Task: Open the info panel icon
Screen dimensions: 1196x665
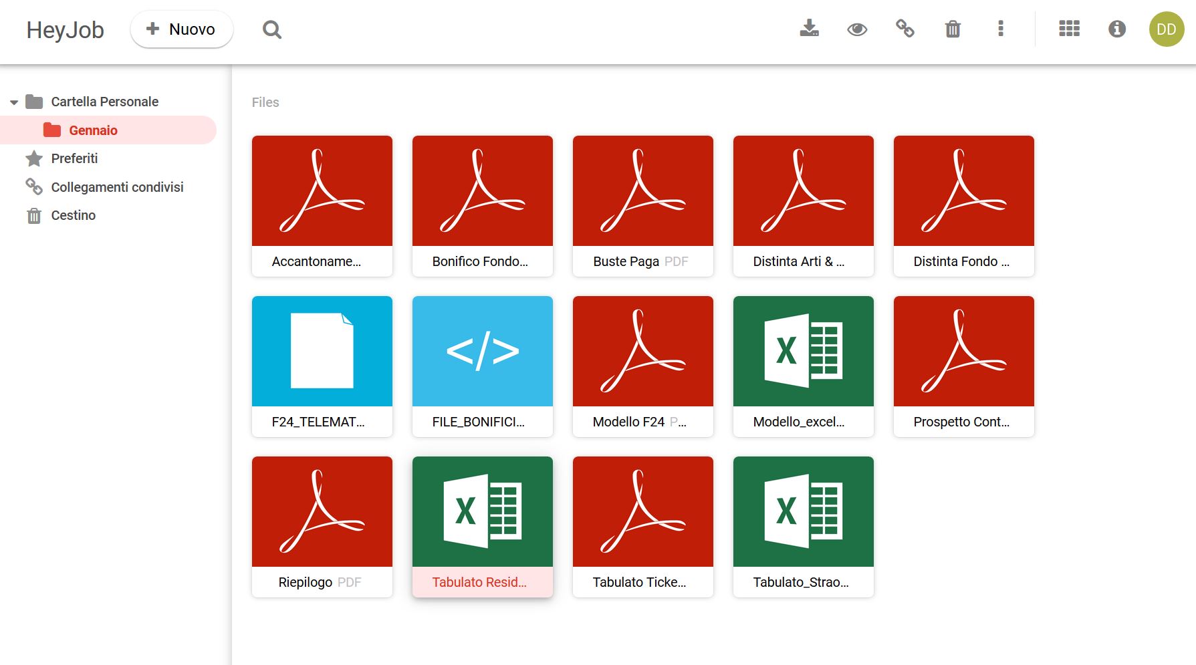Action: (x=1116, y=29)
